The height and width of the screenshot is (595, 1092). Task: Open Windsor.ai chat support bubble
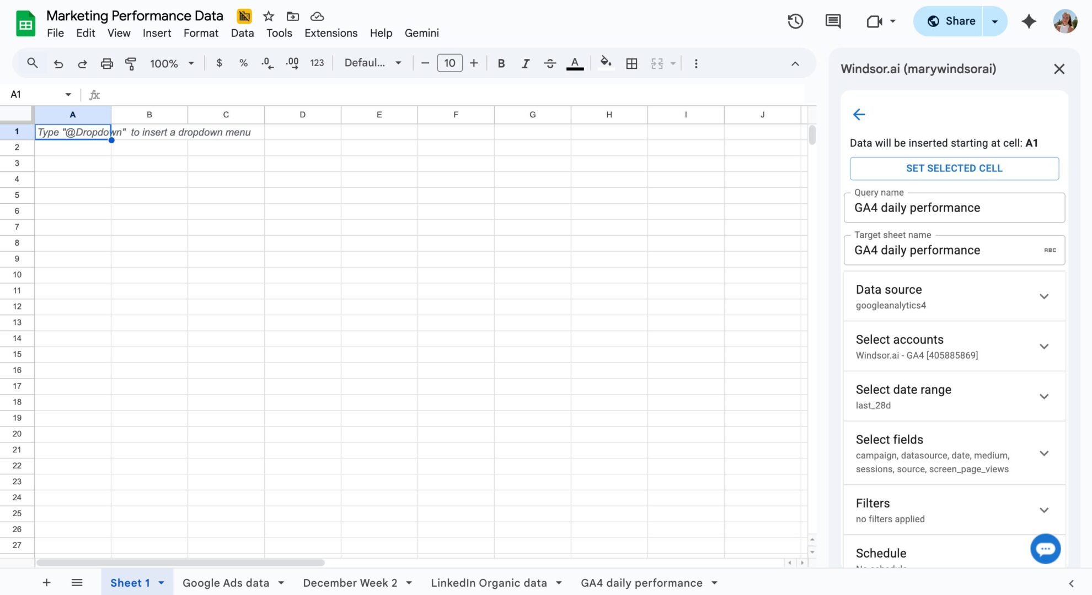tap(1045, 549)
